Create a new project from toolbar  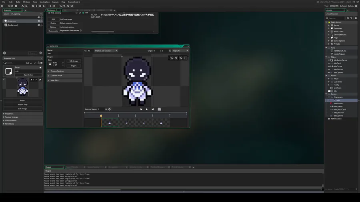9,6
